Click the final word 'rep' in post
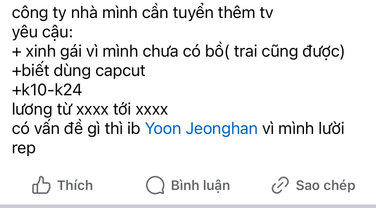The height and width of the screenshot is (208, 376). tap(24, 148)
